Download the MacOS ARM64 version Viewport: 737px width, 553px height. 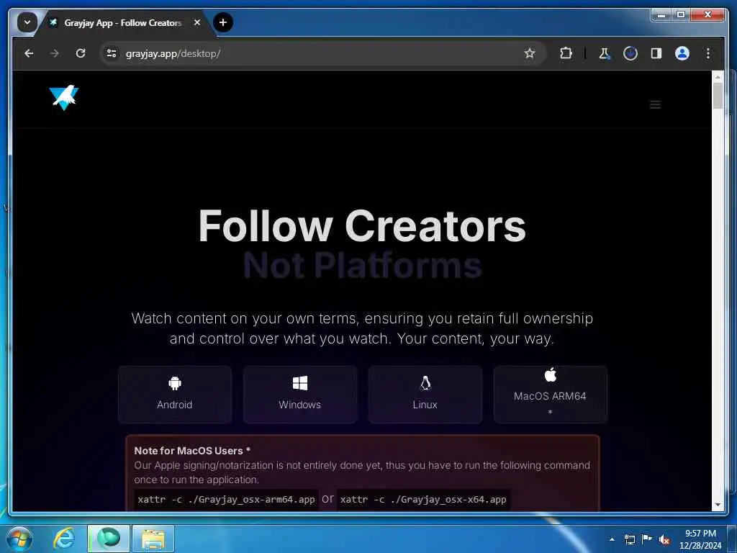(550, 394)
